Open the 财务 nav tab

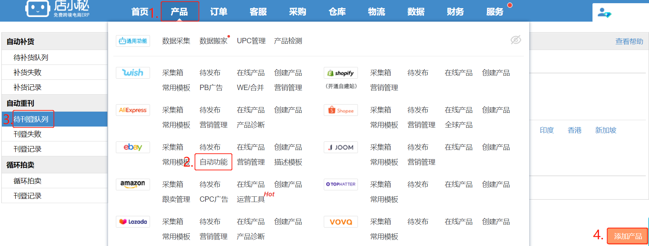coord(456,12)
